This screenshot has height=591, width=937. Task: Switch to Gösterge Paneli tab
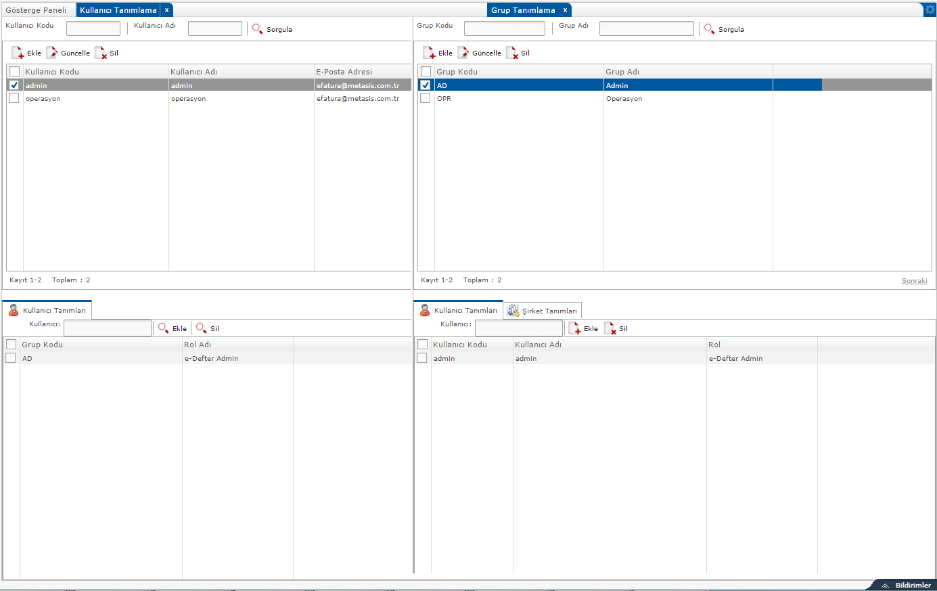(x=37, y=10)
